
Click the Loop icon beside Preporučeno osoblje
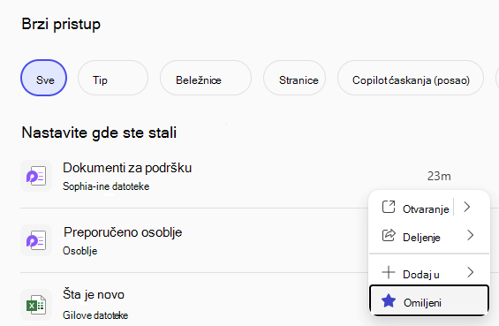36,240
